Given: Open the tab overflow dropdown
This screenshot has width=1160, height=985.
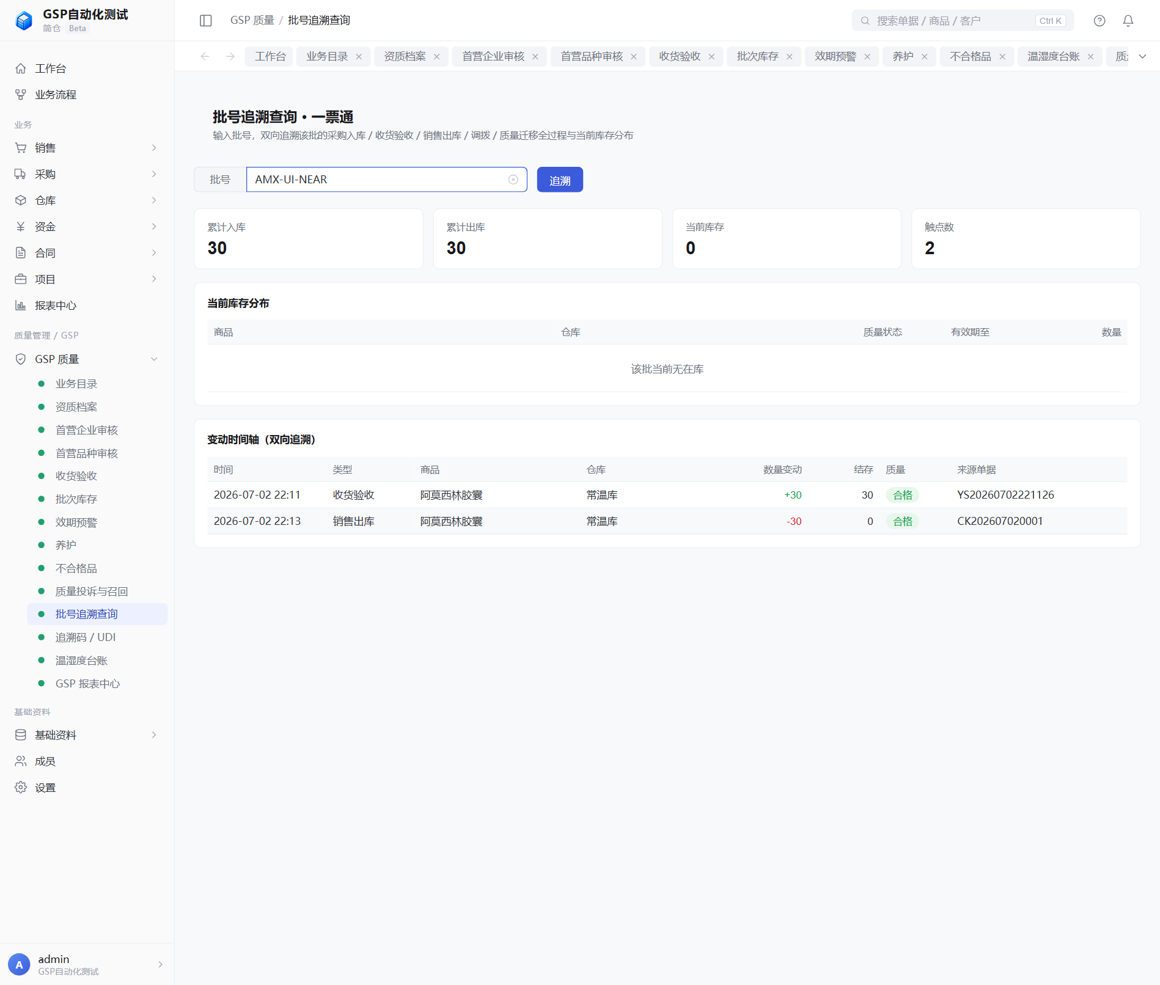Looking at the screenshot, I should tap(1142, 56).
